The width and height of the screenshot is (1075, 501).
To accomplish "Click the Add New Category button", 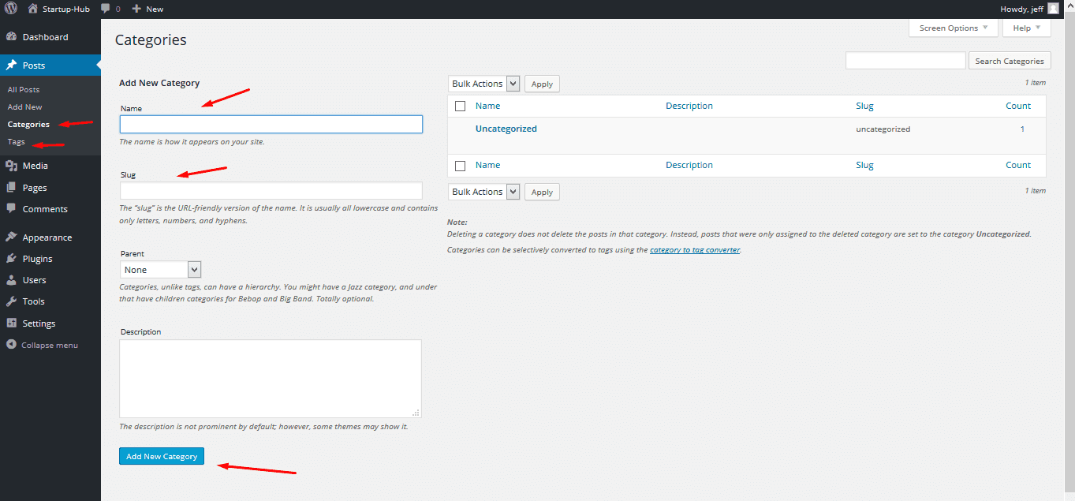I will [162, 456].
